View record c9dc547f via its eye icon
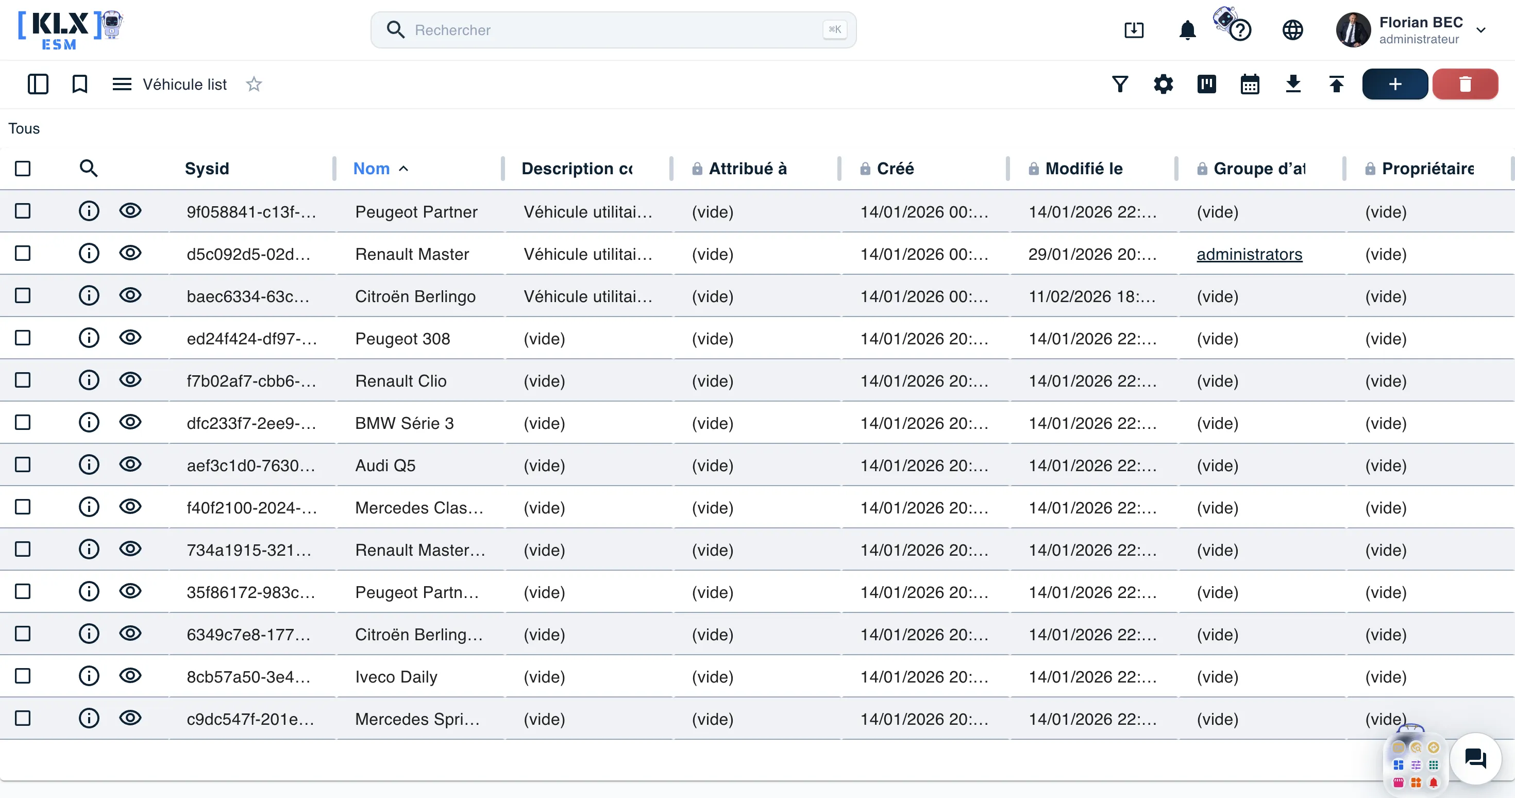 (130, 718)
